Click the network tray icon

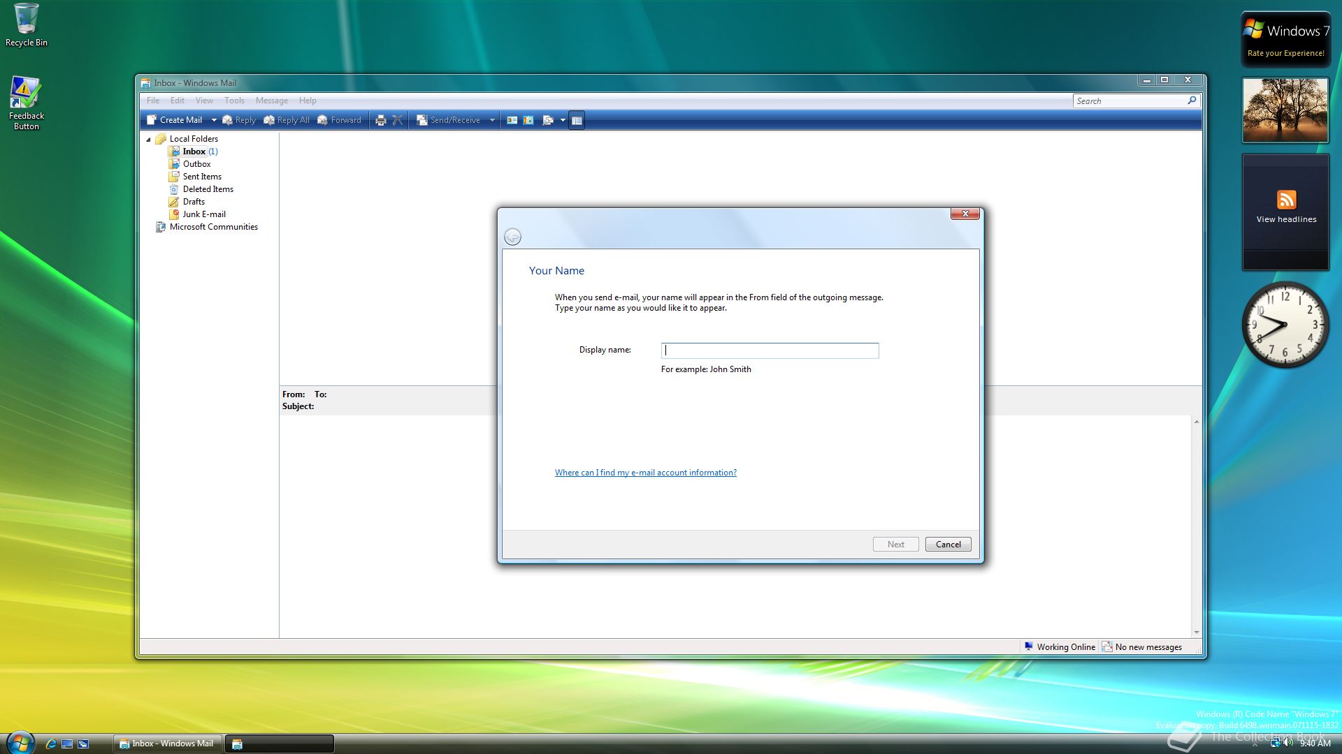(1275, 743)
